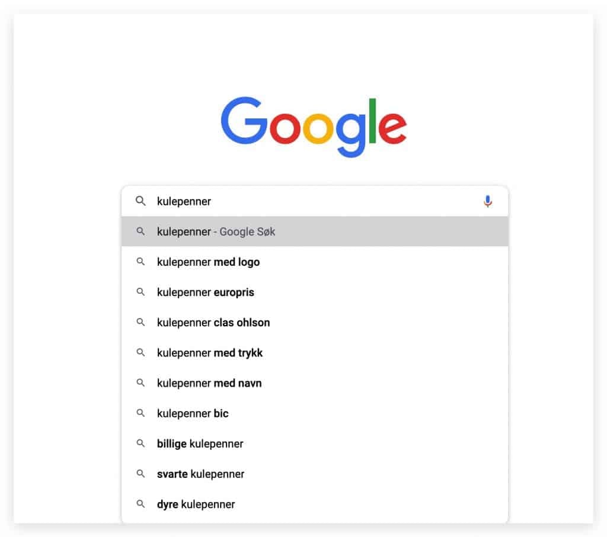Click the search magnifier in the search box
Screen dimensions: 607x537
(140, 201)
